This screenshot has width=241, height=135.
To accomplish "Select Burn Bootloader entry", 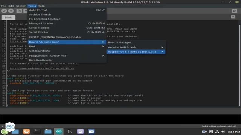I will (x=67, y=60).
